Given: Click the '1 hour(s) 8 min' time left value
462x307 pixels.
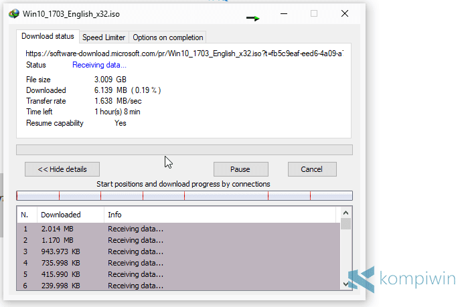Looking at the screenshot, I should (x=117, y=112).
